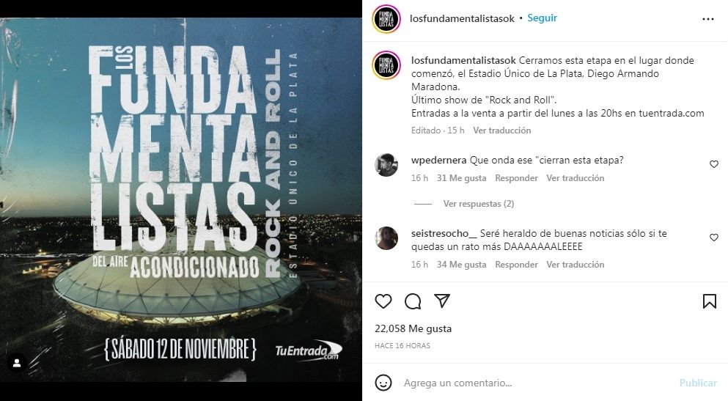Viewport: 728px width, 401px height.
Task: Reply to wpedernera's comment via Responder
Action: [516, 177]
